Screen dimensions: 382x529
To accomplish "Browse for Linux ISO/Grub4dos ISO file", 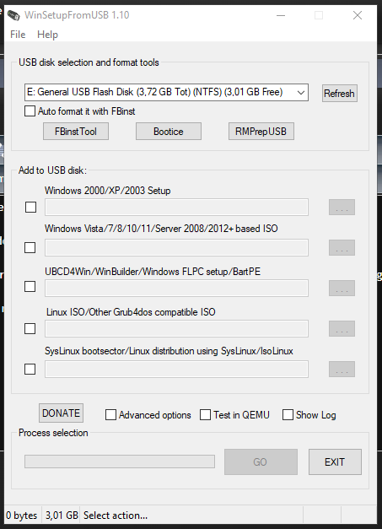I will pyautogui.click(x=342, y=328).
